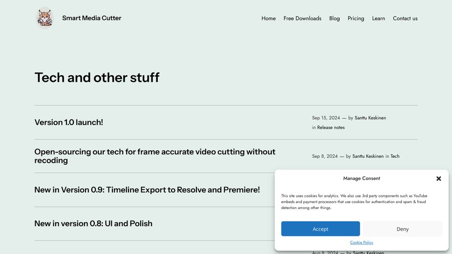Open New in version 0.8: UI and Polish
Screen dimensions: 452x254
tap(93, 223)
